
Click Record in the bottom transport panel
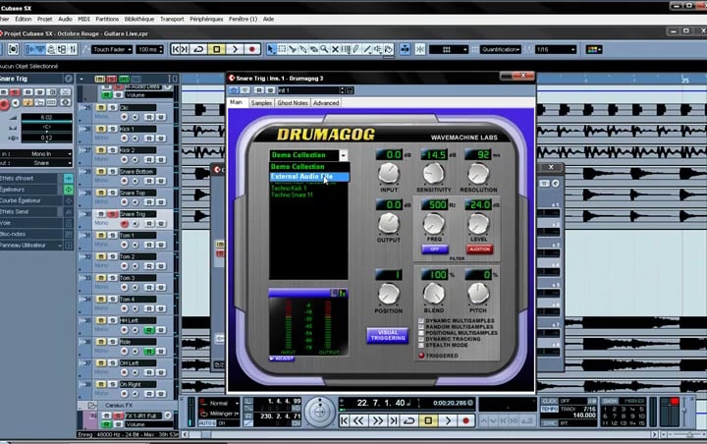pos(465,421)
